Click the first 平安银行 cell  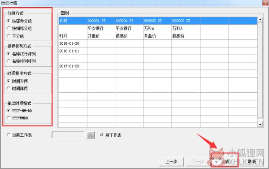click(x=101, y=28)
